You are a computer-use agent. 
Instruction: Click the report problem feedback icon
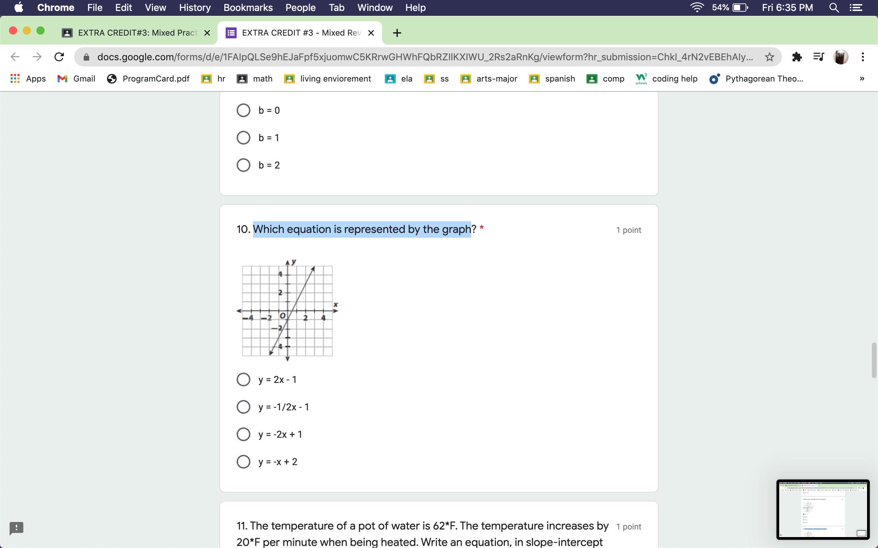pos(16,528)
